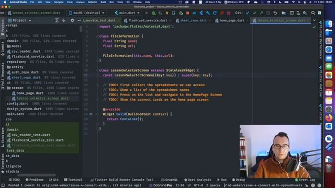Open the macOS (desktop) device dropdown
Screen dimensions: 335x188
pyautogui.click(x=86, y=13)
